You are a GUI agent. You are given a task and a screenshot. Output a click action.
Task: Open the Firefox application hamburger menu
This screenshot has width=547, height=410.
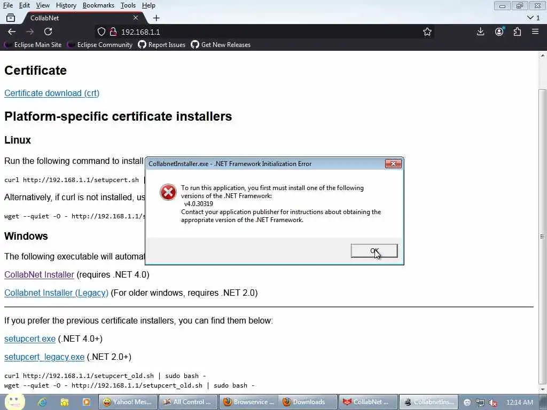click(535, 31)
